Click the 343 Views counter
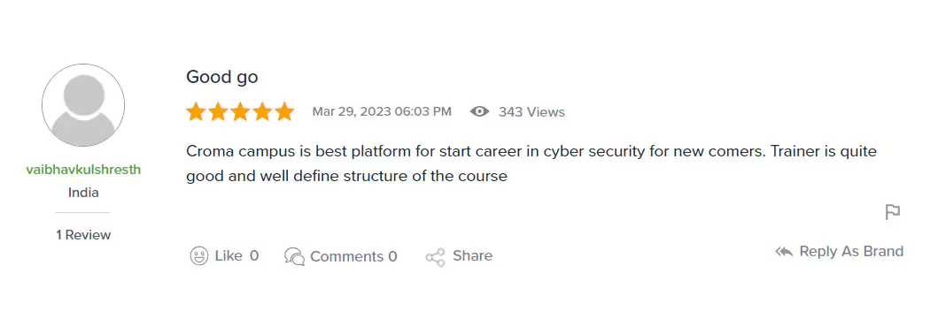The image size is (938, 334). pyautogui.click(x=531, y=112)
